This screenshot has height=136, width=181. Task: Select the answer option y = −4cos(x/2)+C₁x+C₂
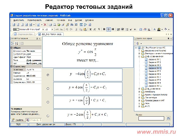click(48, 75)
